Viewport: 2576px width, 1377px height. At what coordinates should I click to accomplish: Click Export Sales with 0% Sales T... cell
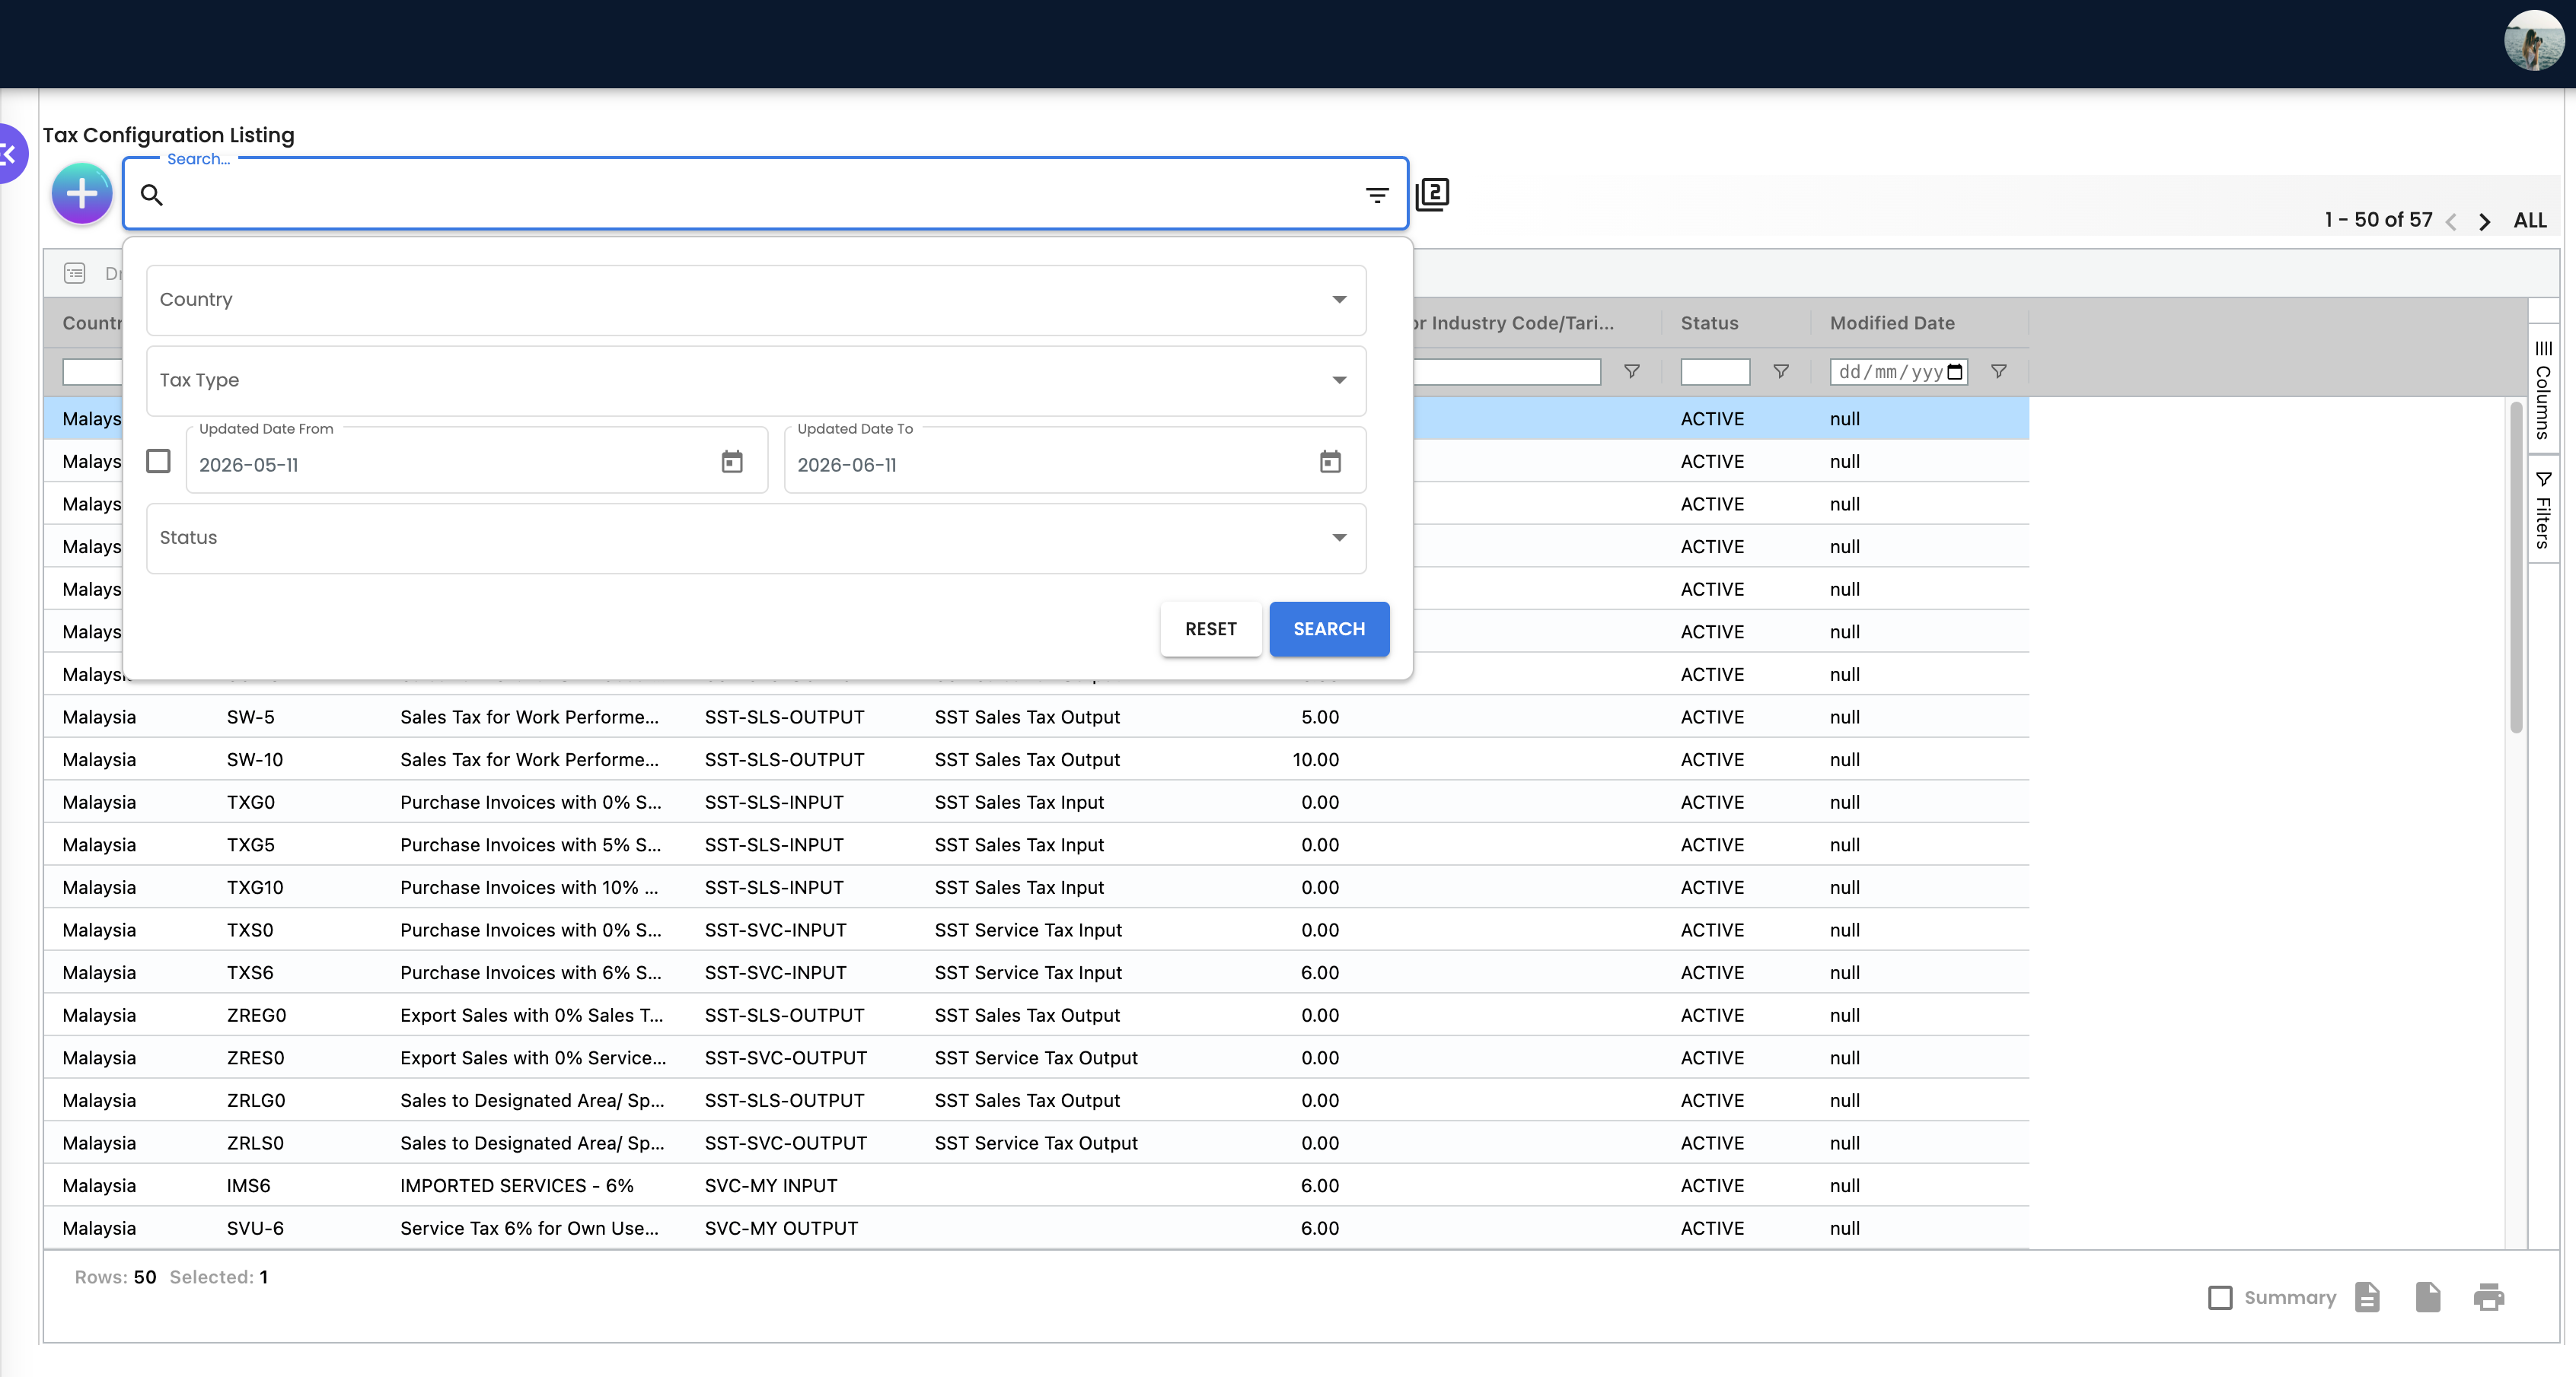[x=531, y=1016]
